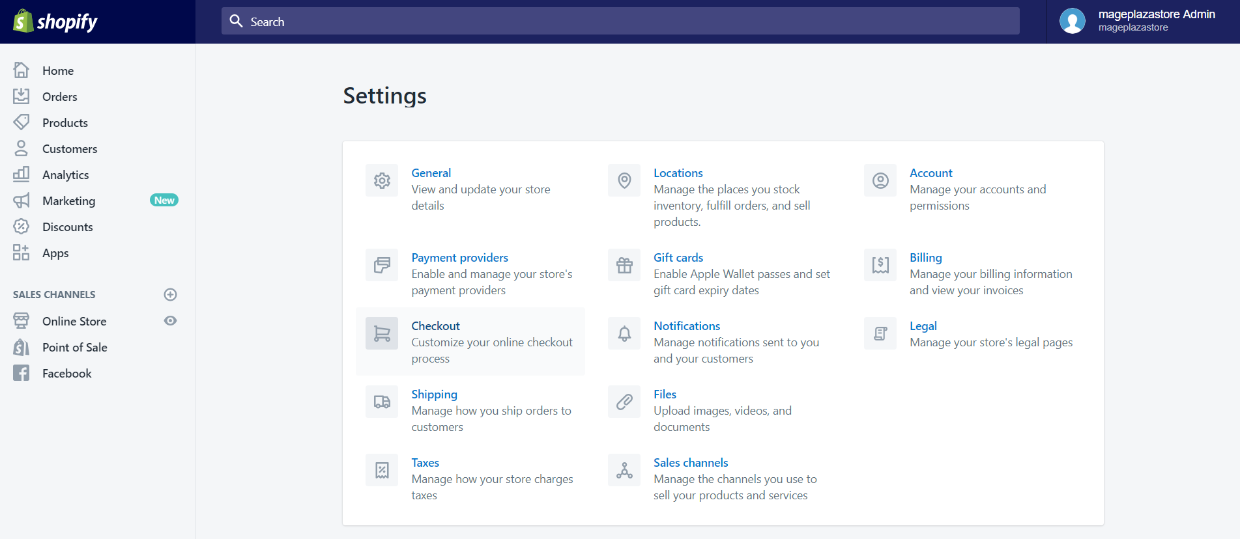This screenshot has height=539, width=1240.
Task: Open Billing settings link
Action: coord(925,257)
